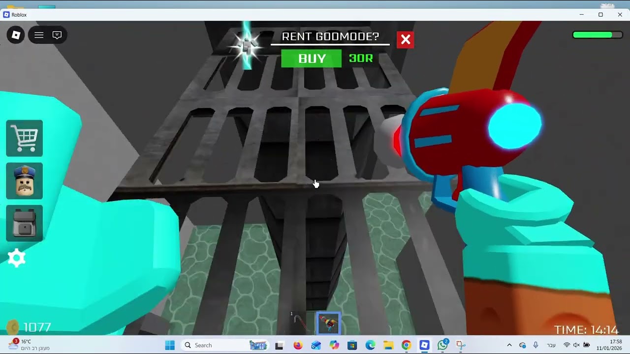Minimize the Roblox window
630x354 pixels.
[581, 15]
